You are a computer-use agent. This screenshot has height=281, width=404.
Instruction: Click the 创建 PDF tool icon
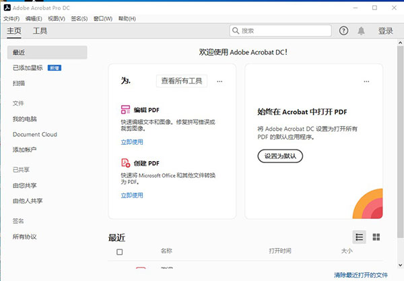[125, 162]
